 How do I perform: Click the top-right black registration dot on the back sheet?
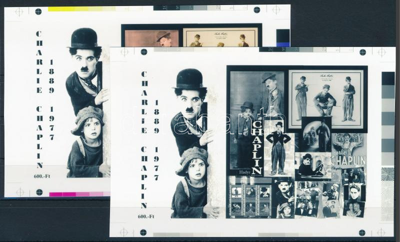tap(257, 10)
